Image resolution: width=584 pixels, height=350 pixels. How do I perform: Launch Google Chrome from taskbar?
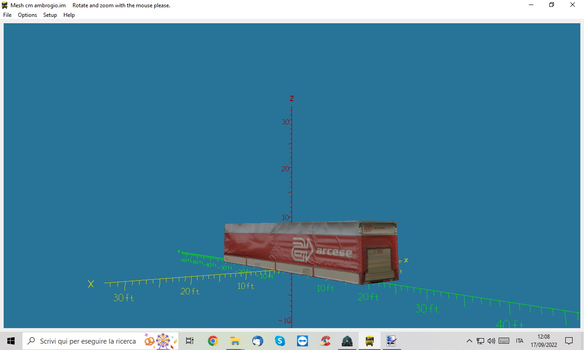point(213,341)
